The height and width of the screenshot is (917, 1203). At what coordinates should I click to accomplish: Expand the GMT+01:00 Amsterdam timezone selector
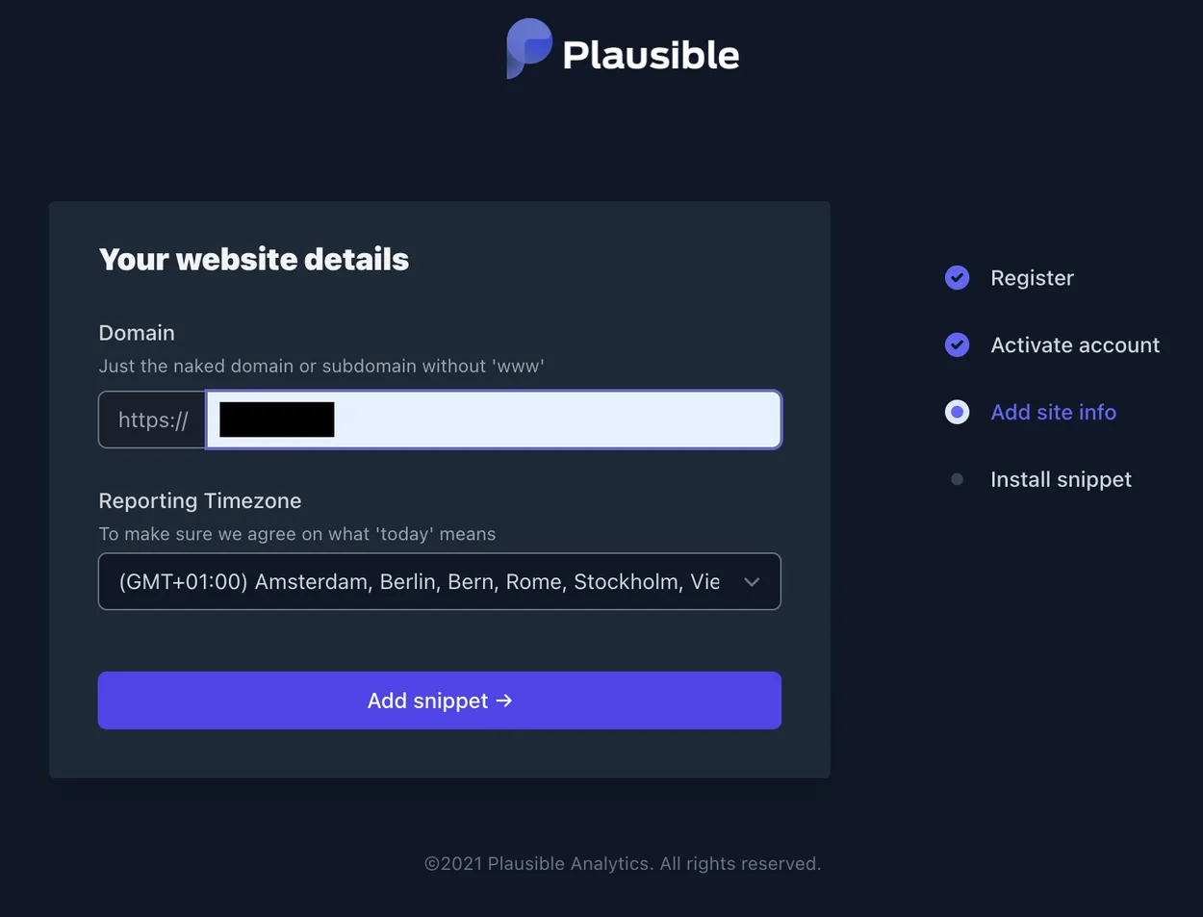(x=439, y=581)
